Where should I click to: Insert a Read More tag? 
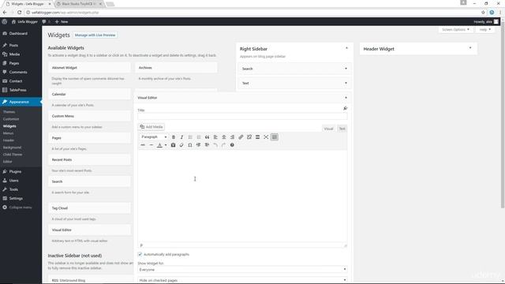[x=257, y=137]
